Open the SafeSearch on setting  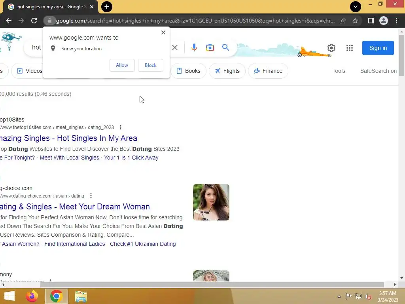(379, 71)
